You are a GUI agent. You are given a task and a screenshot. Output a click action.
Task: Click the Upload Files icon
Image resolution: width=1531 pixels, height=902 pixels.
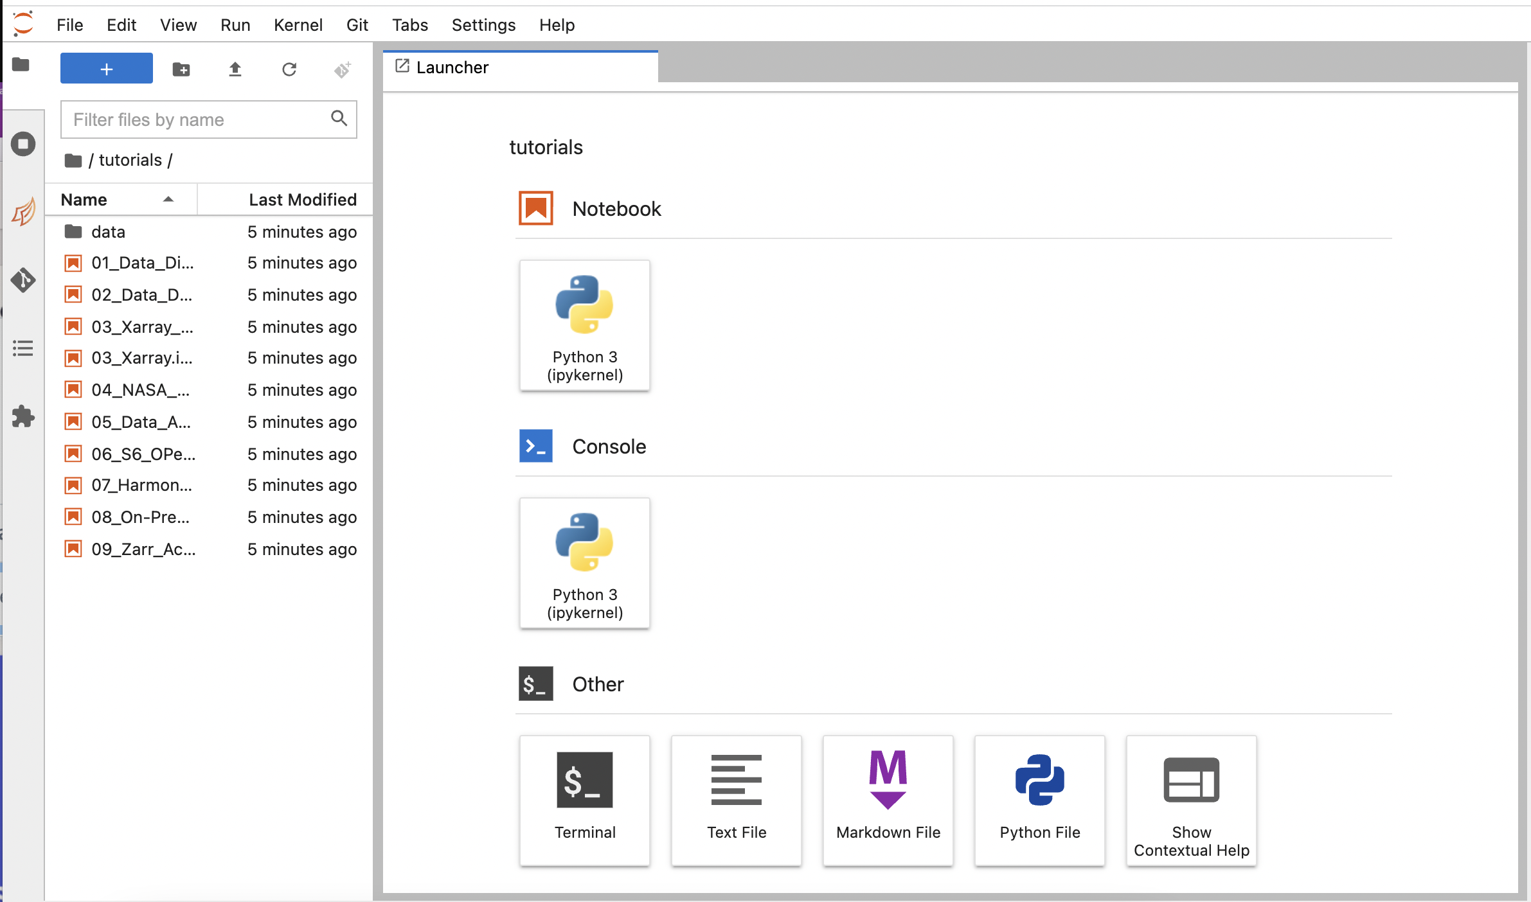point(235,69)
